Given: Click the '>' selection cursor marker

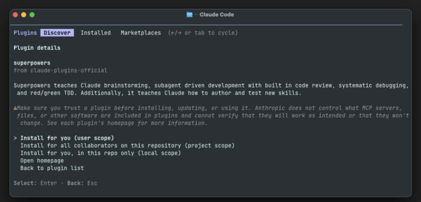Looking at the screenshot, I should [15, 138].
